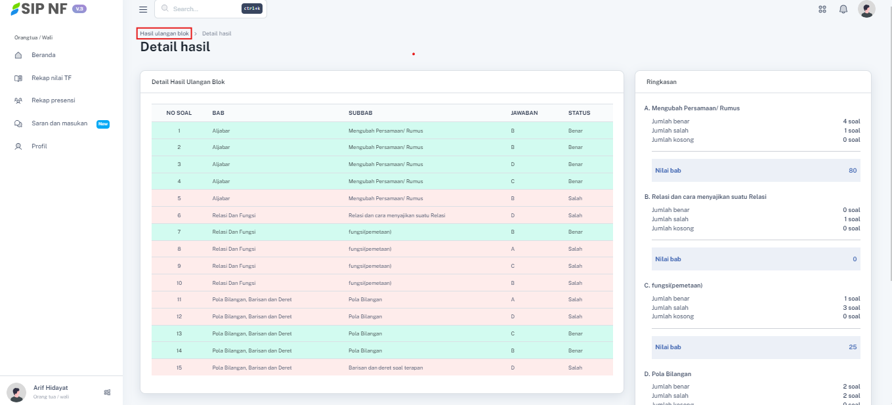Click the Rekap presensi people icon
The image size is (892, 405).
[x=18, y=100]
